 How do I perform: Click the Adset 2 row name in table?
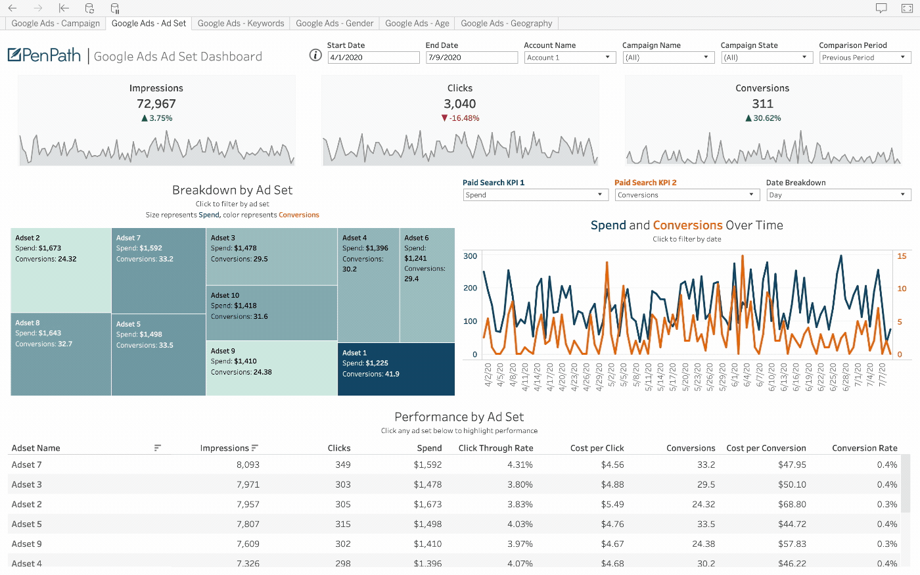[x=27, y=504]
